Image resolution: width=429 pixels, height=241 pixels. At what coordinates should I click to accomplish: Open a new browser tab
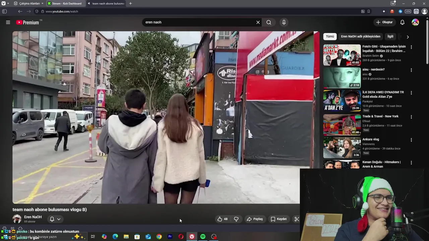coord(130,3)
